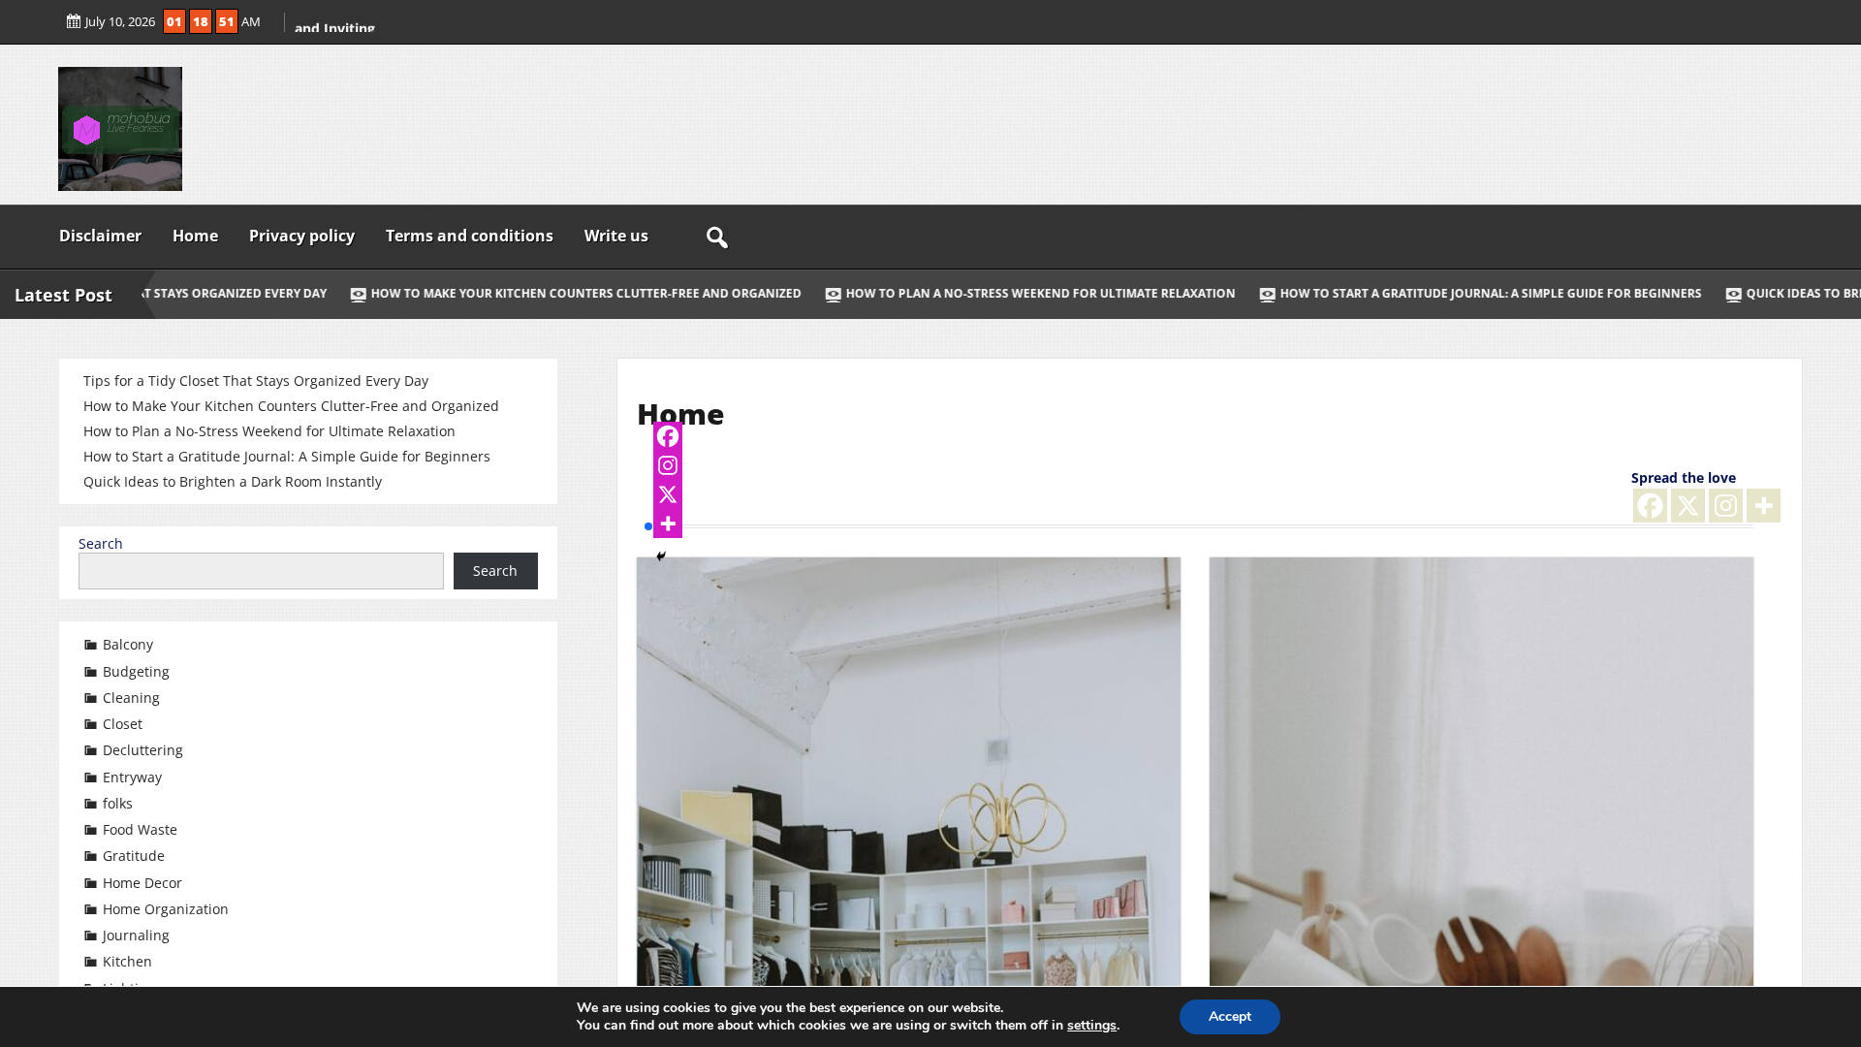This screenshot has width=1861, height=1047.
Task: Open More share options under Spread the love
Action: tap(1763, 505)
